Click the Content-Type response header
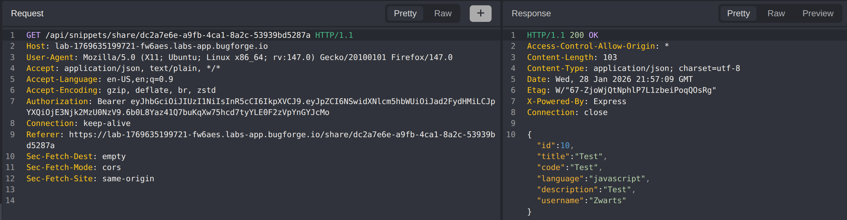 point(633,68)
